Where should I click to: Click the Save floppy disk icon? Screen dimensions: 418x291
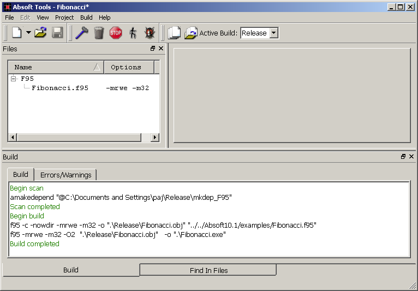coord(57,33)
